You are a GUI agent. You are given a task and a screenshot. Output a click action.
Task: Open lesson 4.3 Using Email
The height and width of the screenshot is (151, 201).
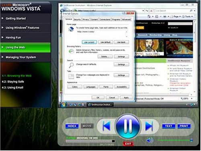[12, 87]
